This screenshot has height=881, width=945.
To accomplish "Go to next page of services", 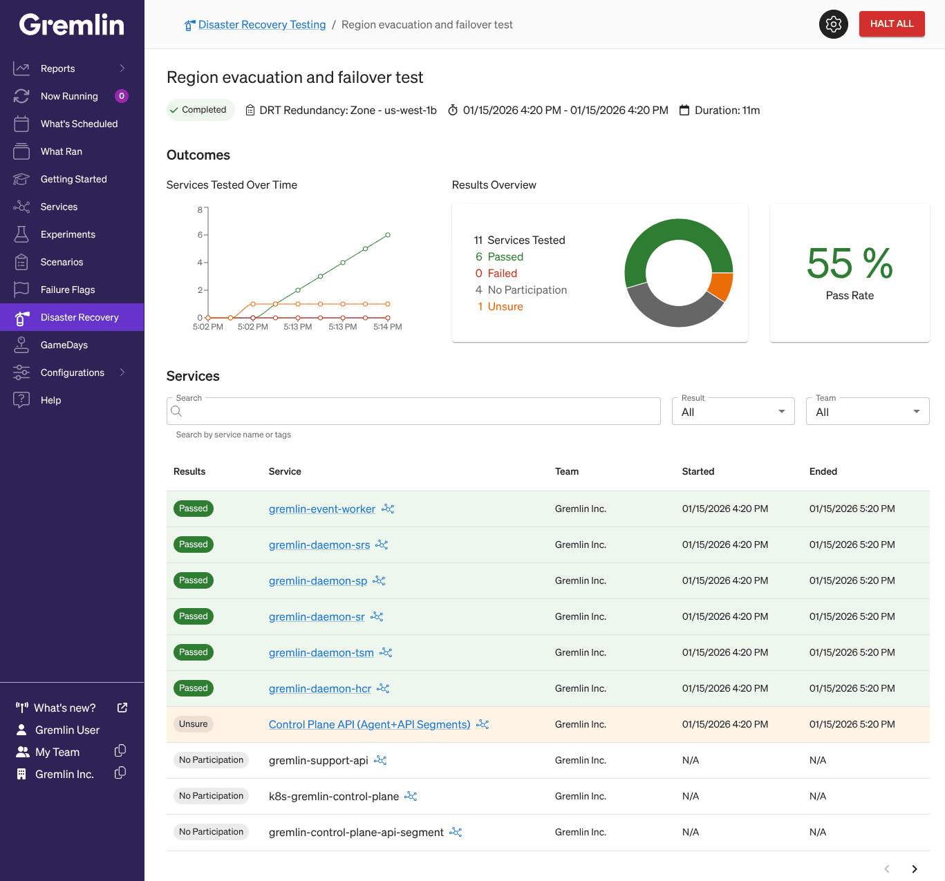I will (915, 869).
